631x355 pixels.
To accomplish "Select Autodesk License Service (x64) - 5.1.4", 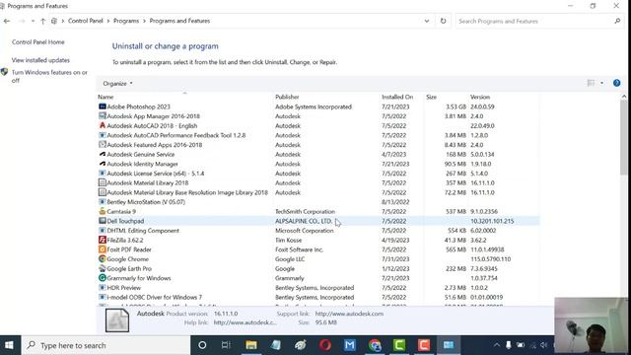I will 317,174.
